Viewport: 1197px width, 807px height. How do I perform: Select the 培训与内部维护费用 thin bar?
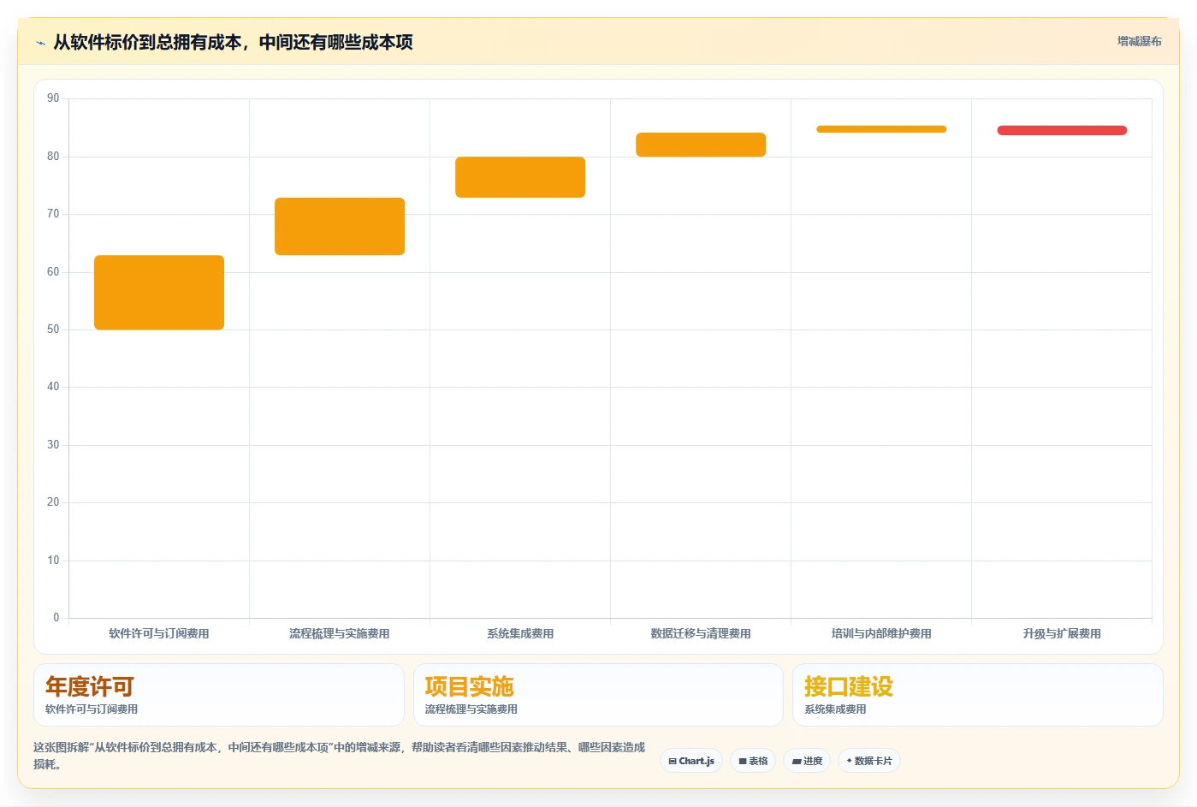[881, 129]
